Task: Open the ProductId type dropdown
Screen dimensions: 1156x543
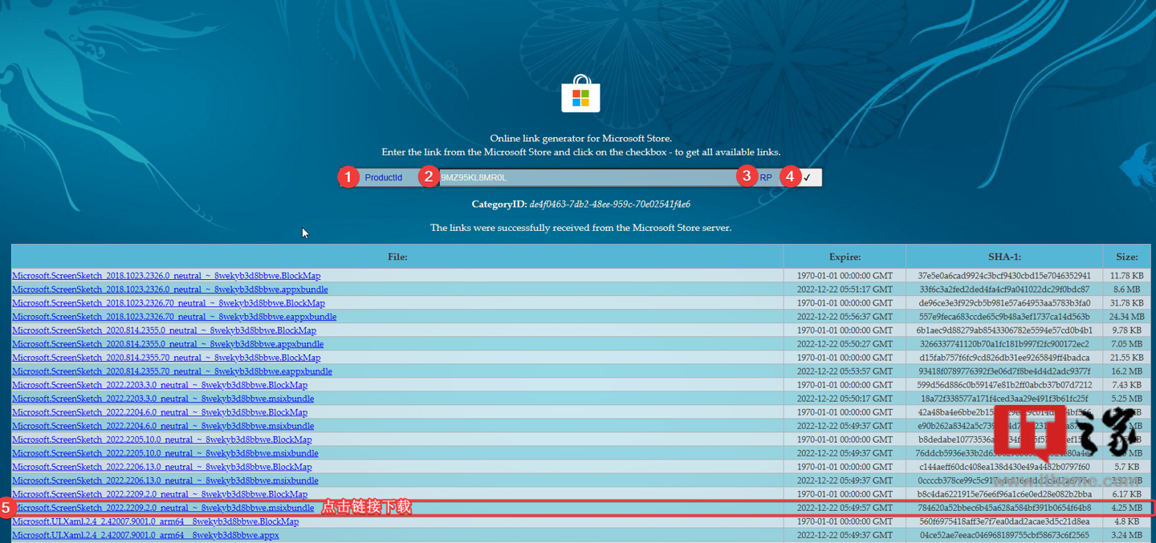Action: (383, 177)
